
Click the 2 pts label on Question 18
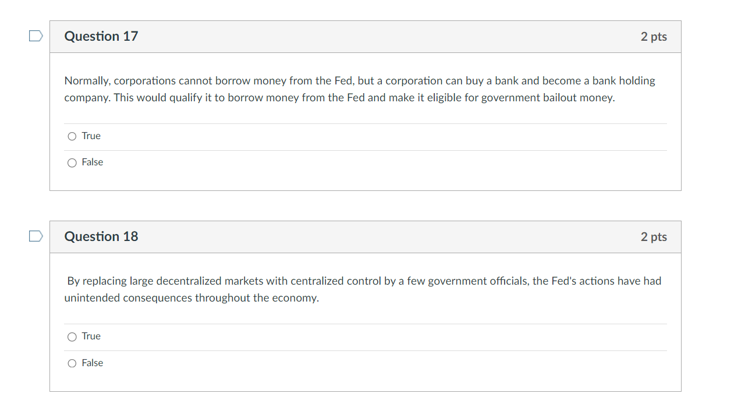click(654, 236)
